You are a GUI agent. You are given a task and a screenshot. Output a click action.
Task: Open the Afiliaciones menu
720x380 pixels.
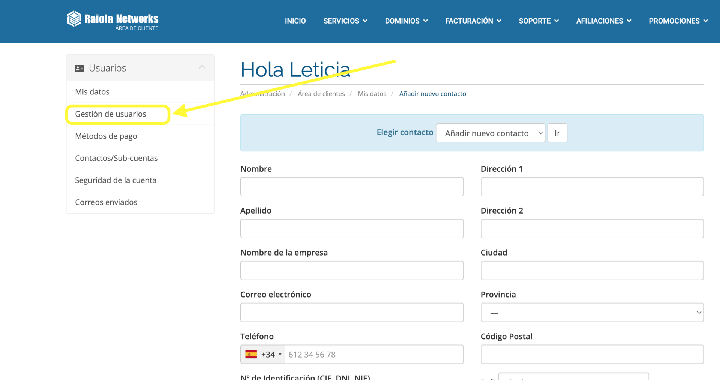(603, 21)
